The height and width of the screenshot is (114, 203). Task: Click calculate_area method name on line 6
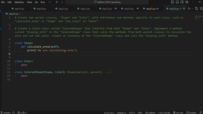38,47
